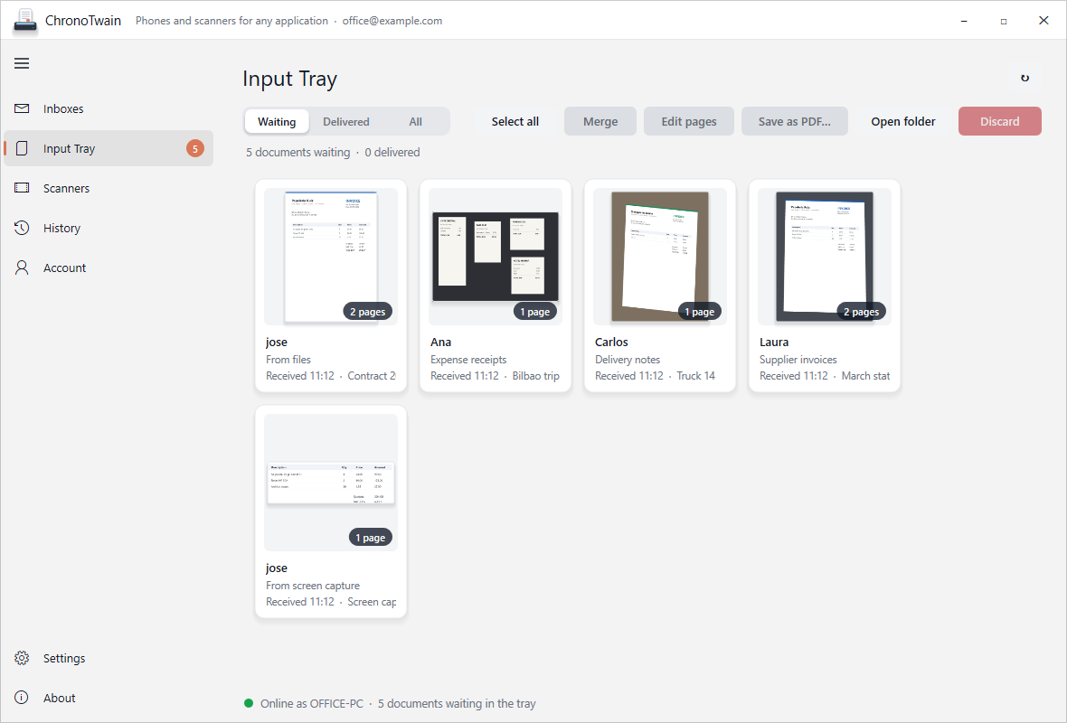Click the Open folder button
The image size is (1067, 723).
(x=903, y=122)
